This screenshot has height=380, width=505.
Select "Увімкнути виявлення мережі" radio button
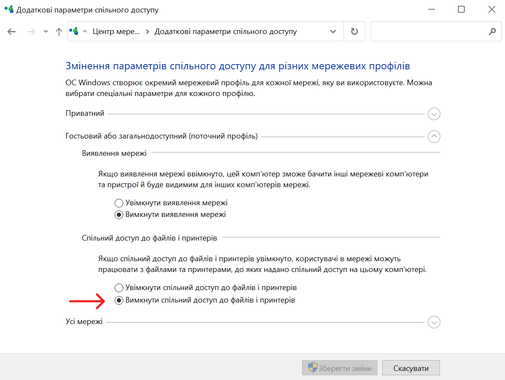119,203
